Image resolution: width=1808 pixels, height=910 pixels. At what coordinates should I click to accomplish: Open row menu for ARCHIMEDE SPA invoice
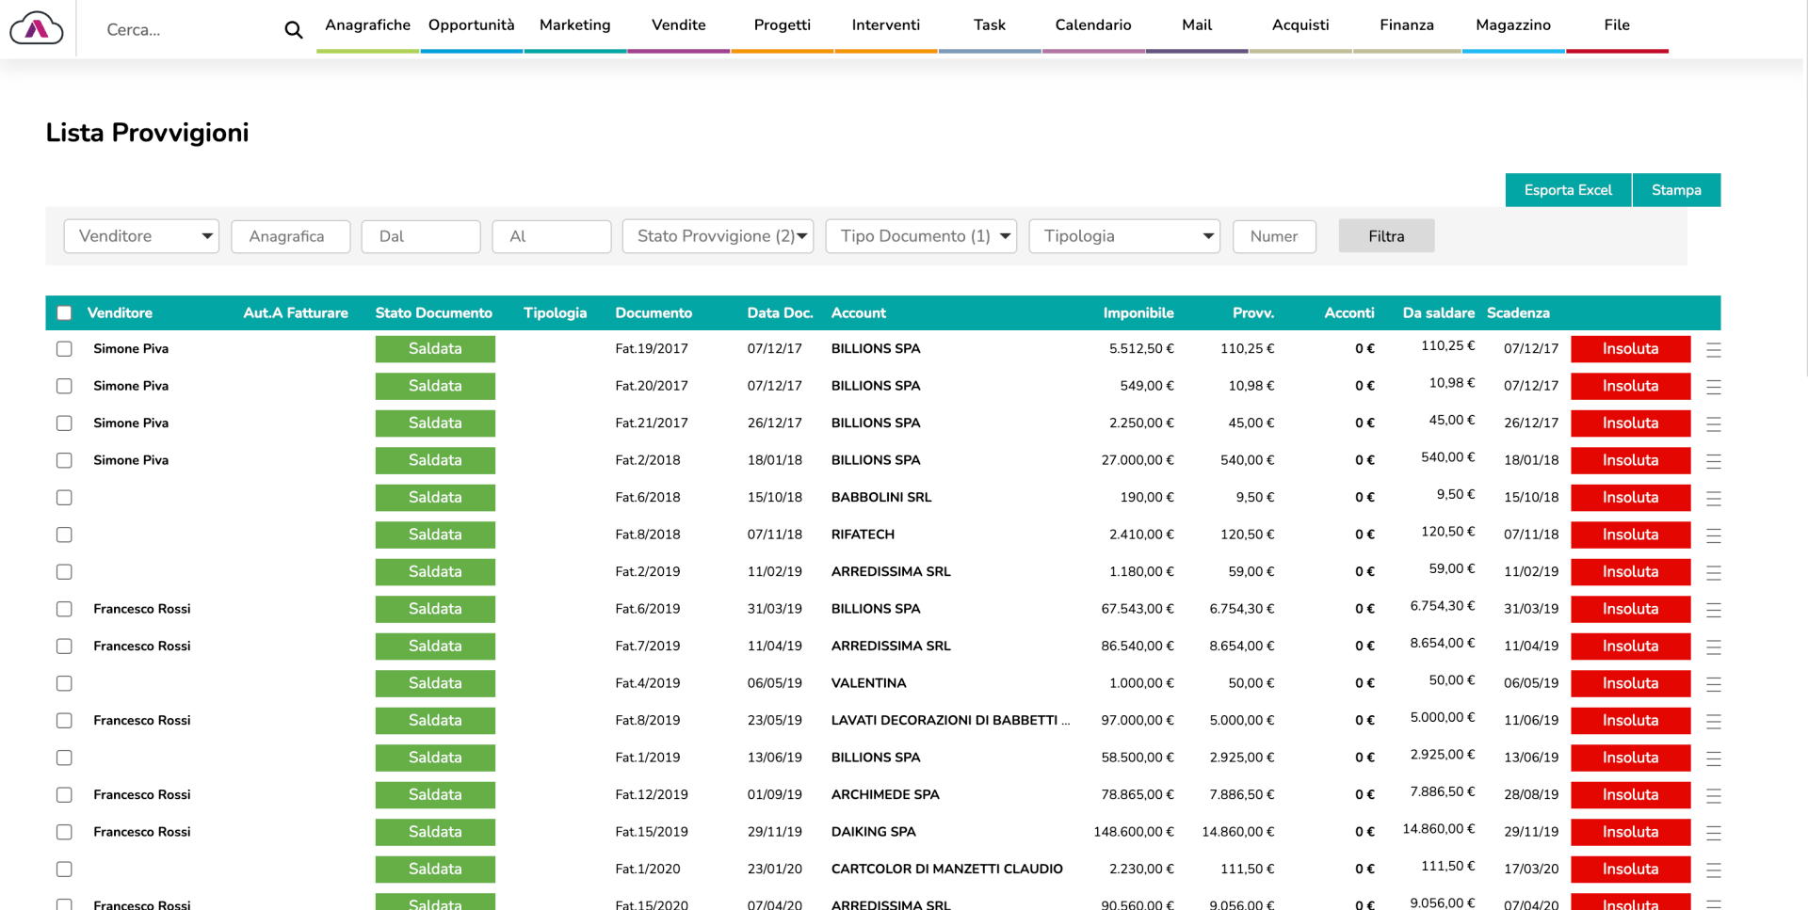tap(1713, 796)
